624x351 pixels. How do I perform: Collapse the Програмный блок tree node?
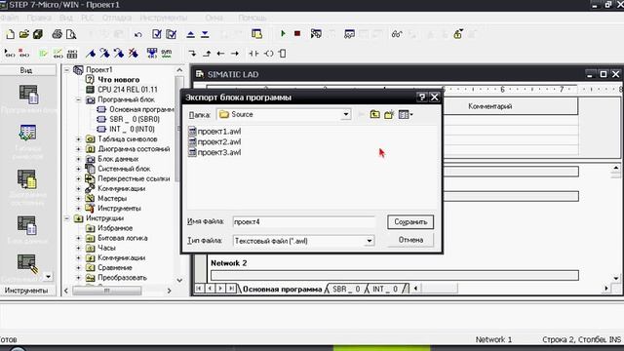click(x=78, y=99)
